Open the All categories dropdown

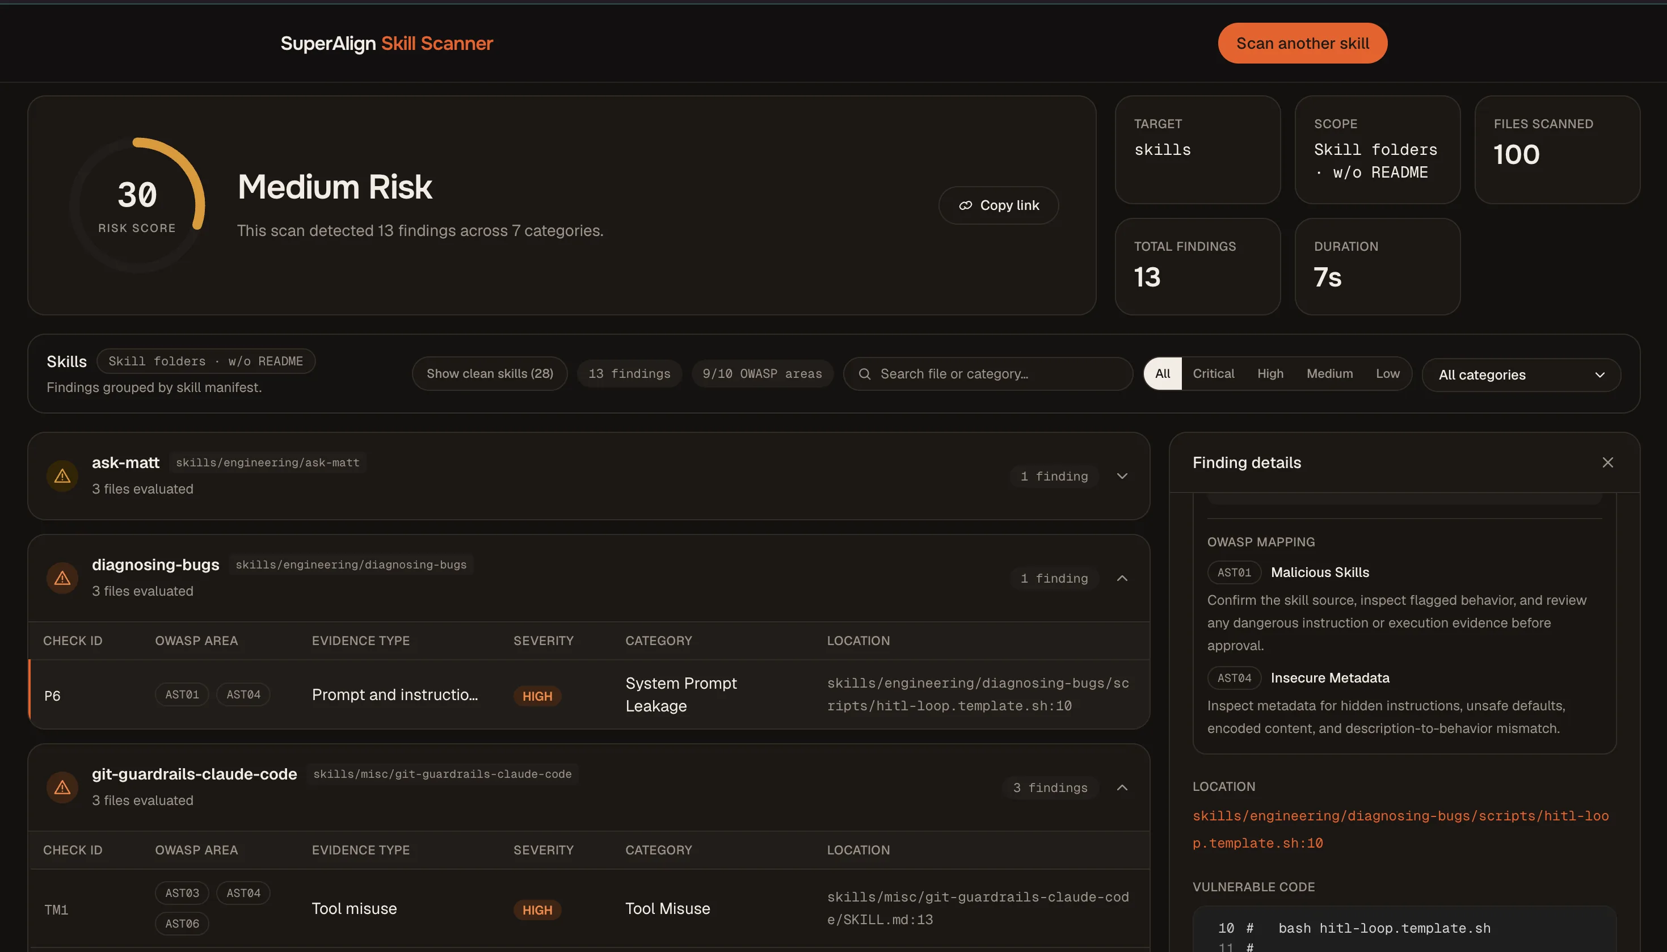(1521, 374)
